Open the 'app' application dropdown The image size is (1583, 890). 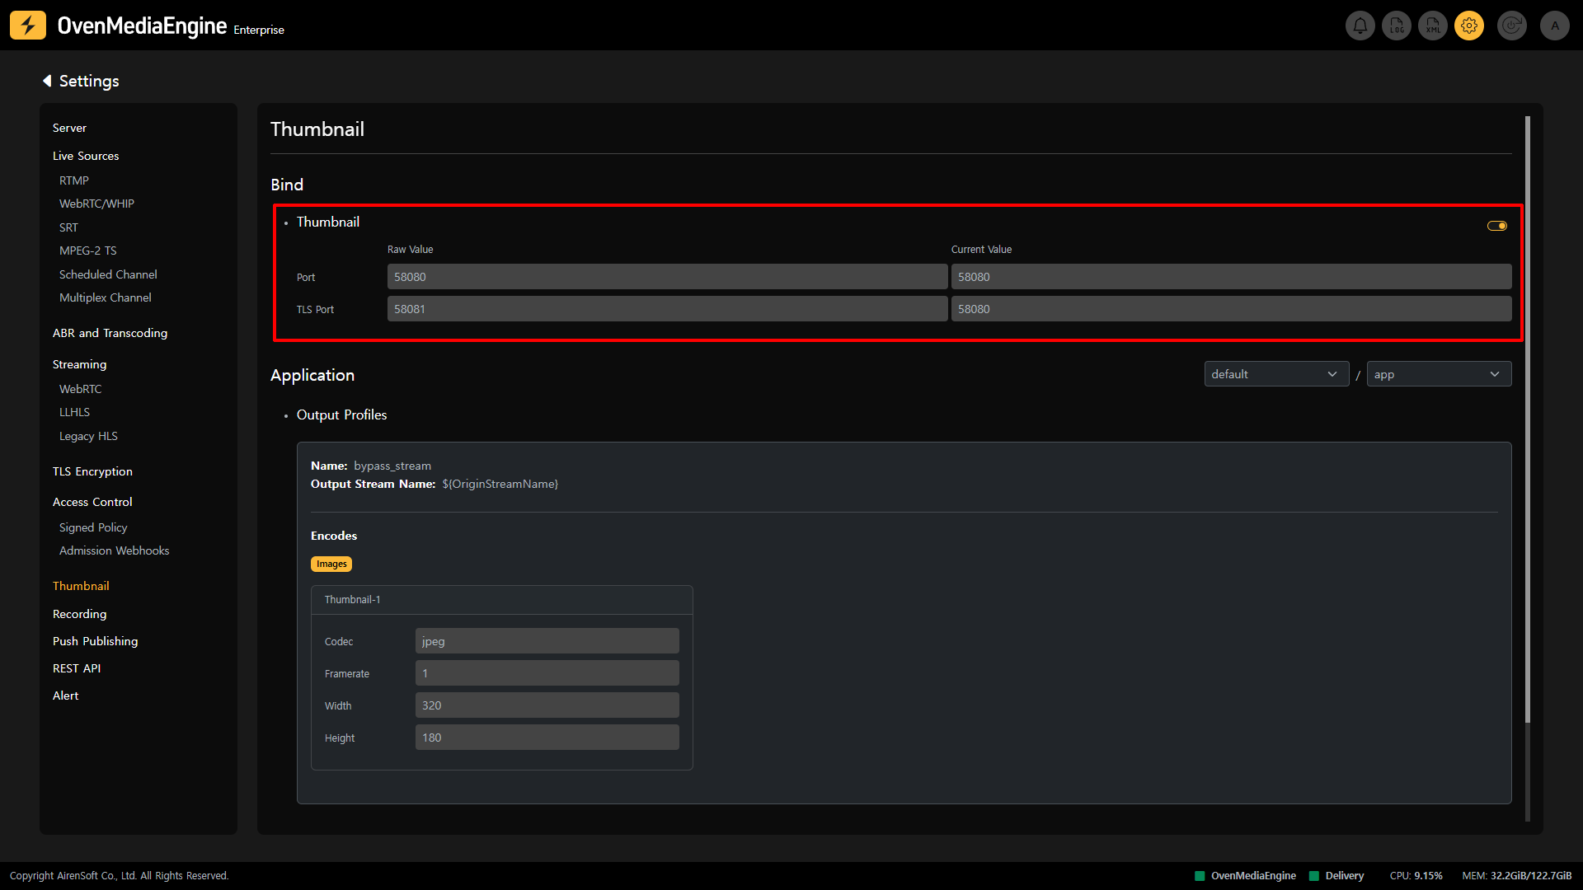tap(1439, 374)
